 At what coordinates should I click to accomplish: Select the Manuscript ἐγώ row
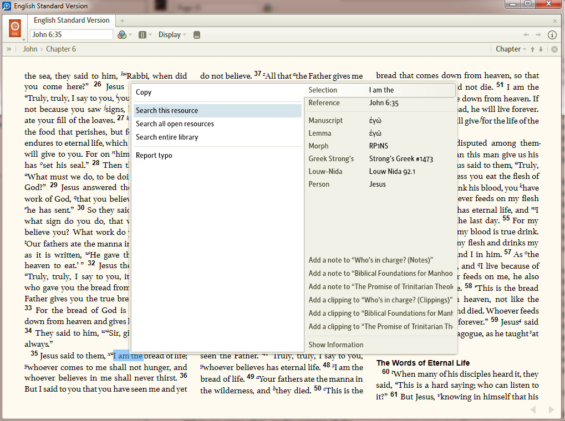pyautogui.click(x=381, y=121)
